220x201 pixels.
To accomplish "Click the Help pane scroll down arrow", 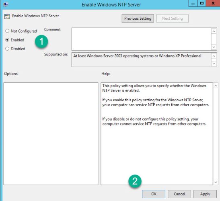I will (216, 183).
